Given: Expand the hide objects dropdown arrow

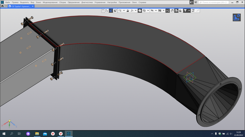Looking at the screenshot, I should [156, 11].
